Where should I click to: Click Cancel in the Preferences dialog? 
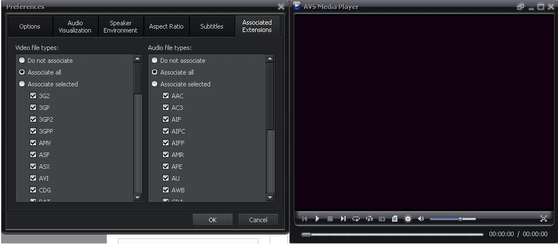tap(258, 220)
